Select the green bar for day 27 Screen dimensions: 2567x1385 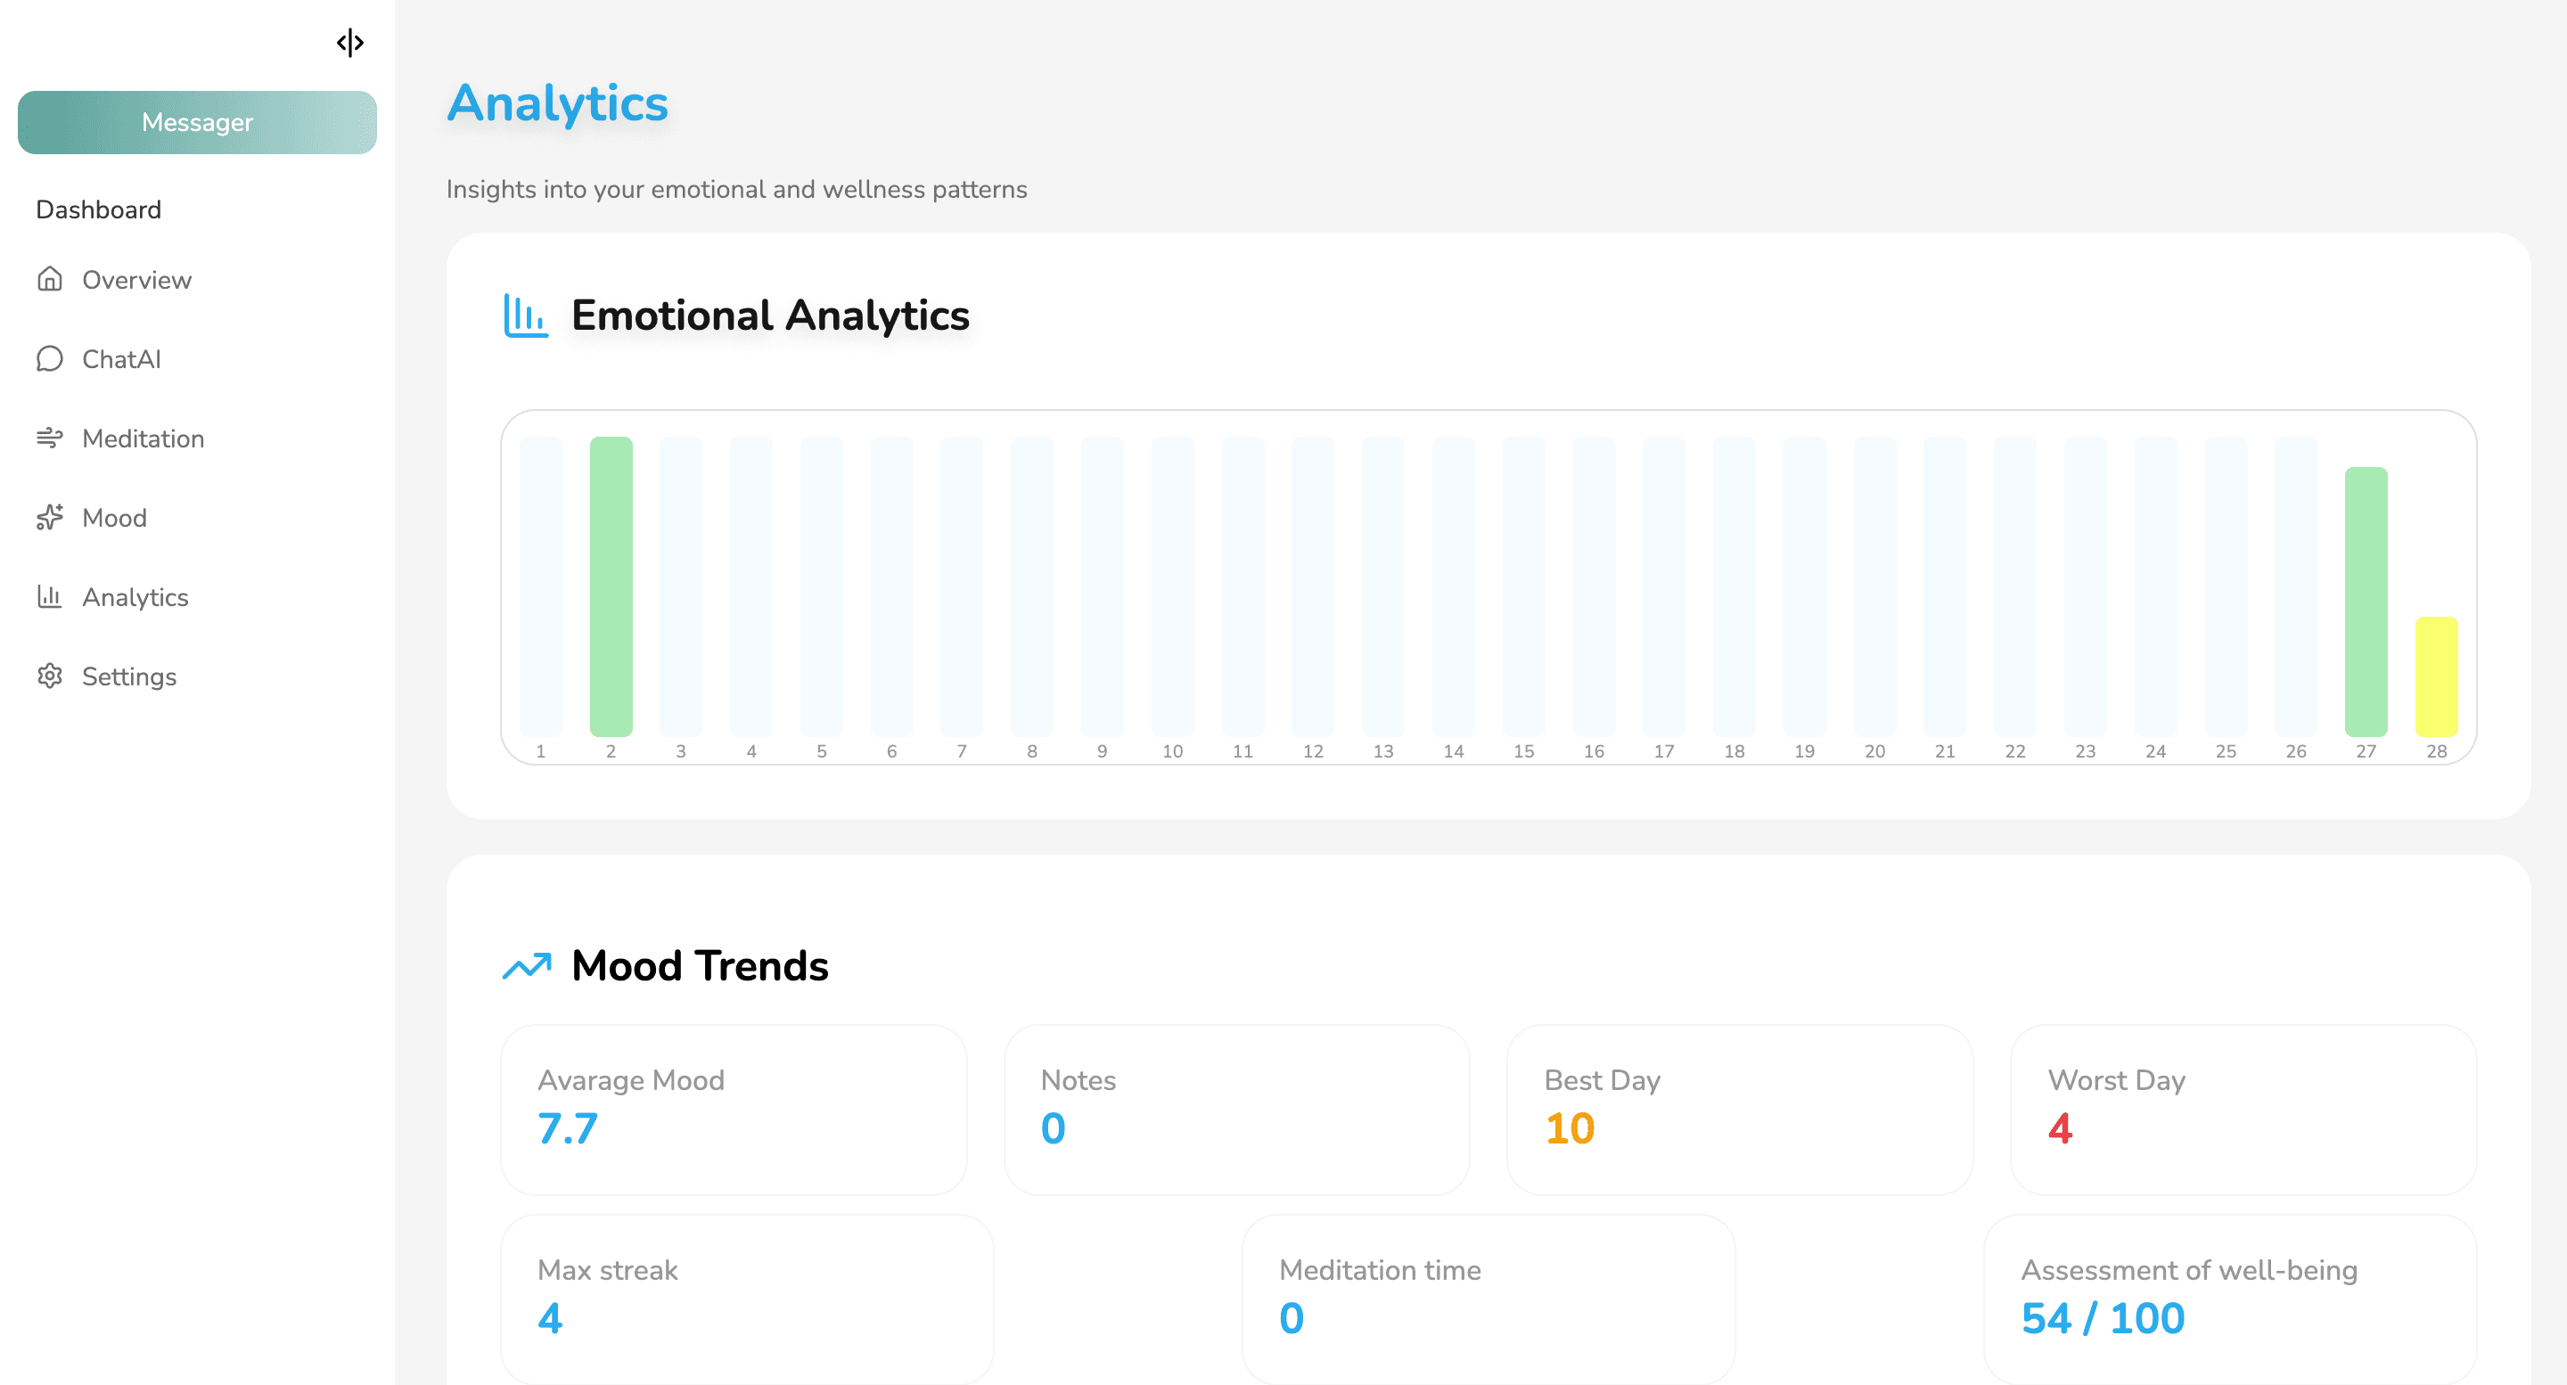tap(2366, 602)
